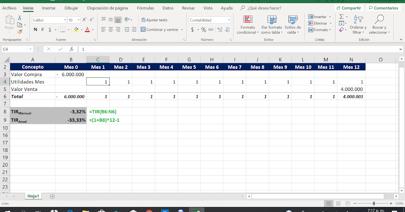This screenshot has height=212, width=405.
Task: Open the font size dropdown
Action: pos(78,20)
